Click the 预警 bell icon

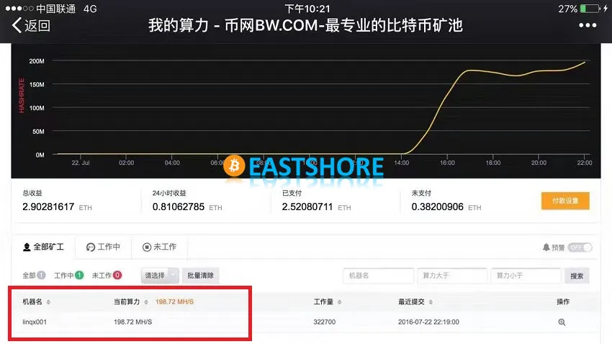coord(546,248)
